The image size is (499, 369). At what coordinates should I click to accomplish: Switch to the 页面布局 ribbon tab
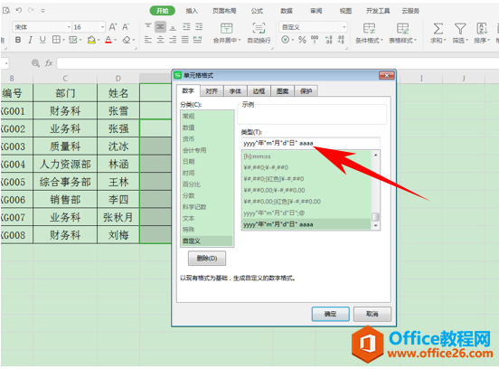224,11
